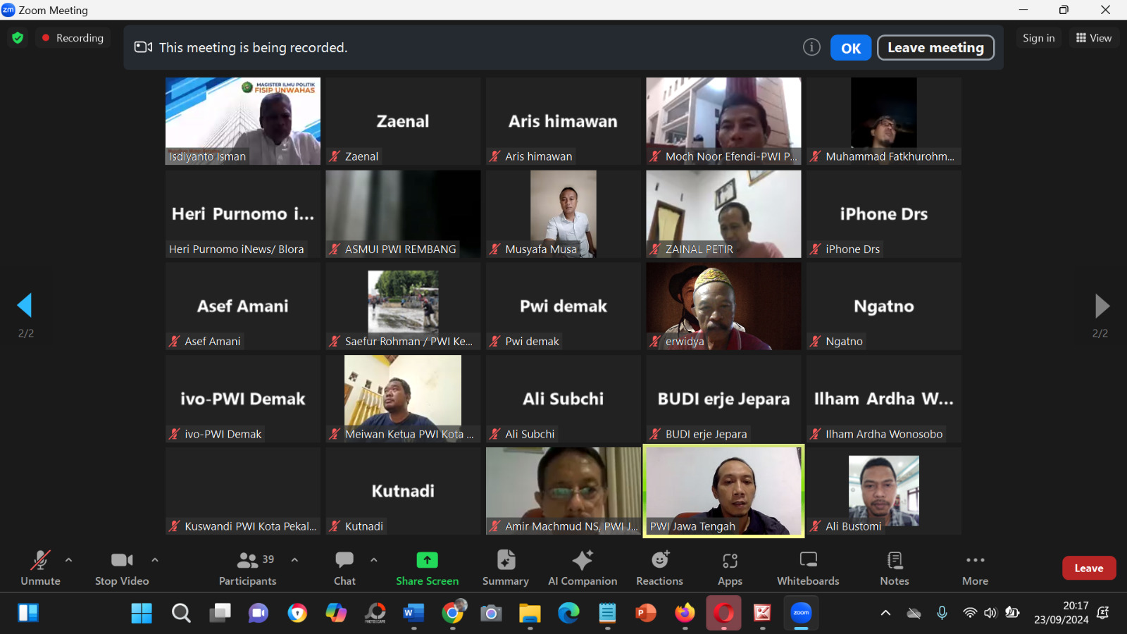The height and width of the screenshot is (634, 1127).
Task: Open the View layout menu
Action: (x=1093, y=38)
